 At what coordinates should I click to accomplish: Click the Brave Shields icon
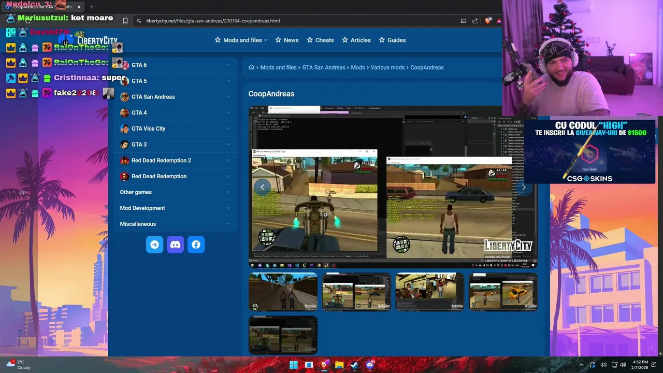(x=487, y=21)
